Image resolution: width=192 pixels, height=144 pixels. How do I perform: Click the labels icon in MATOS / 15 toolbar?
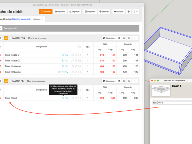[x=124, y=38]
